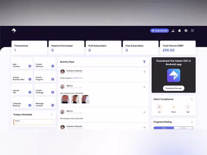Expand the Programs Ending panel
The width and height of the screenshot is (207, 155).
pyautogui.click(x=192, y=122)
